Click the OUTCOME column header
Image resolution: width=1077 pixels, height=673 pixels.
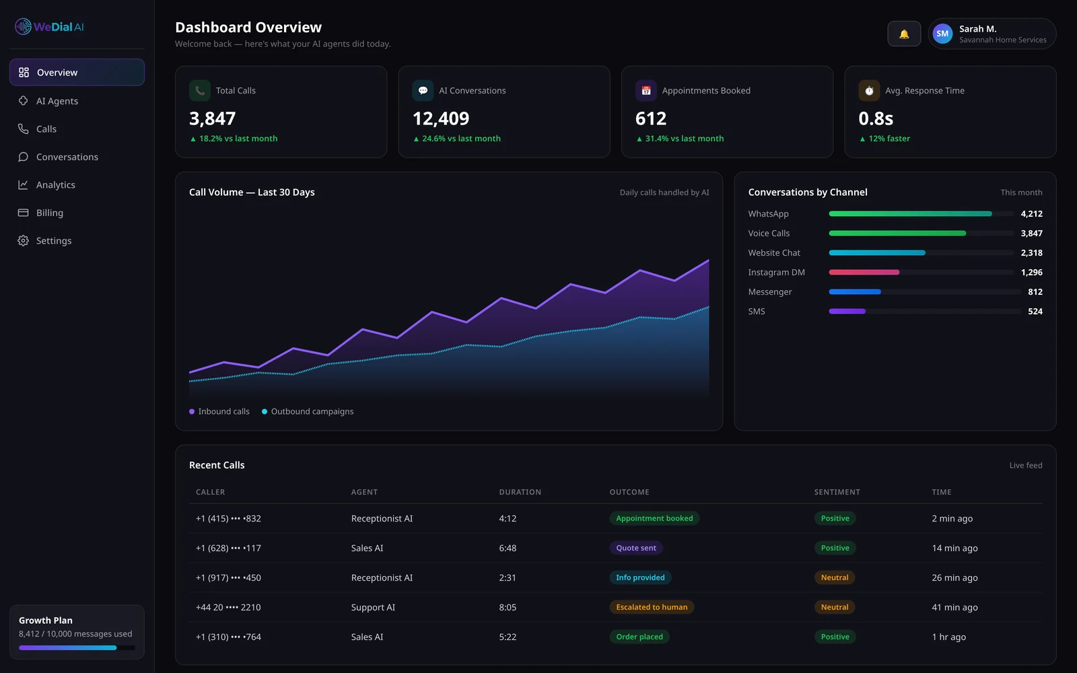(x=629, y=492)
